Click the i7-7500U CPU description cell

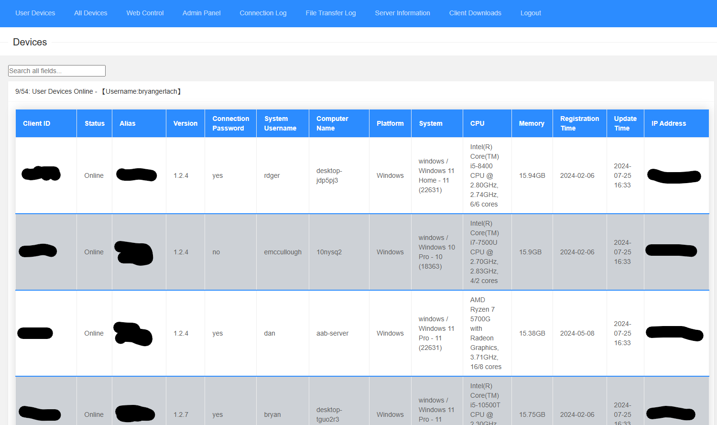485,252
